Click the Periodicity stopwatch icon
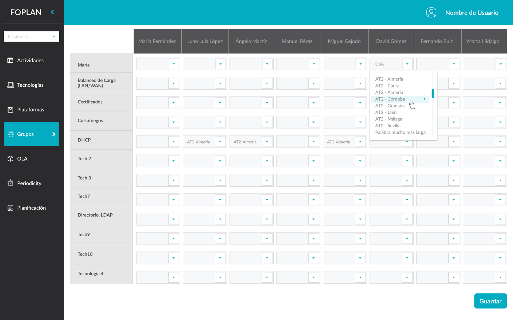Image resolution: width=513 pixels, height=320 pixels. coord(10,183)
